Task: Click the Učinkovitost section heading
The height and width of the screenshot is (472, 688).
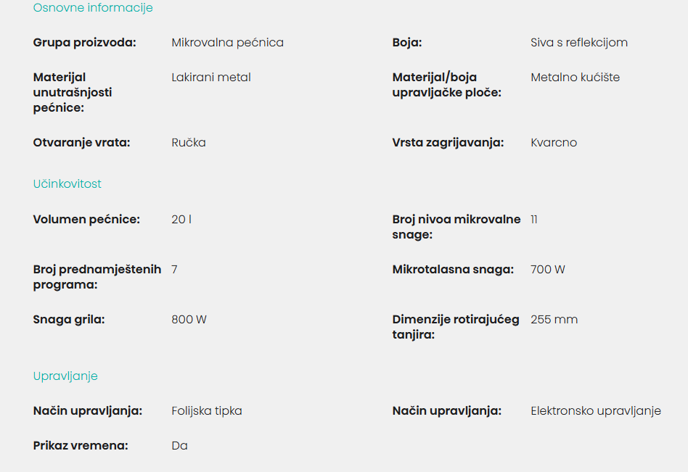Action: point(67,183)
